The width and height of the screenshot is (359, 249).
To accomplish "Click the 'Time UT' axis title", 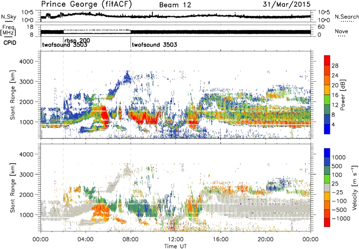I will point(175,246).
